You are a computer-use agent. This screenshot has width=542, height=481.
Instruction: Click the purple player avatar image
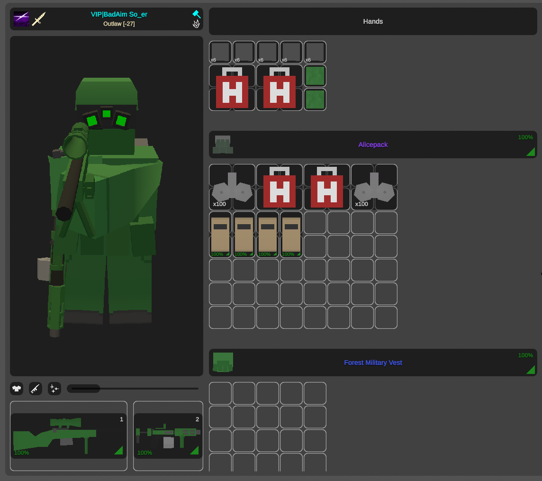click(21, 19)
